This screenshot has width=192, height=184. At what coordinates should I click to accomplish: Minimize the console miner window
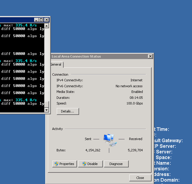36,20
